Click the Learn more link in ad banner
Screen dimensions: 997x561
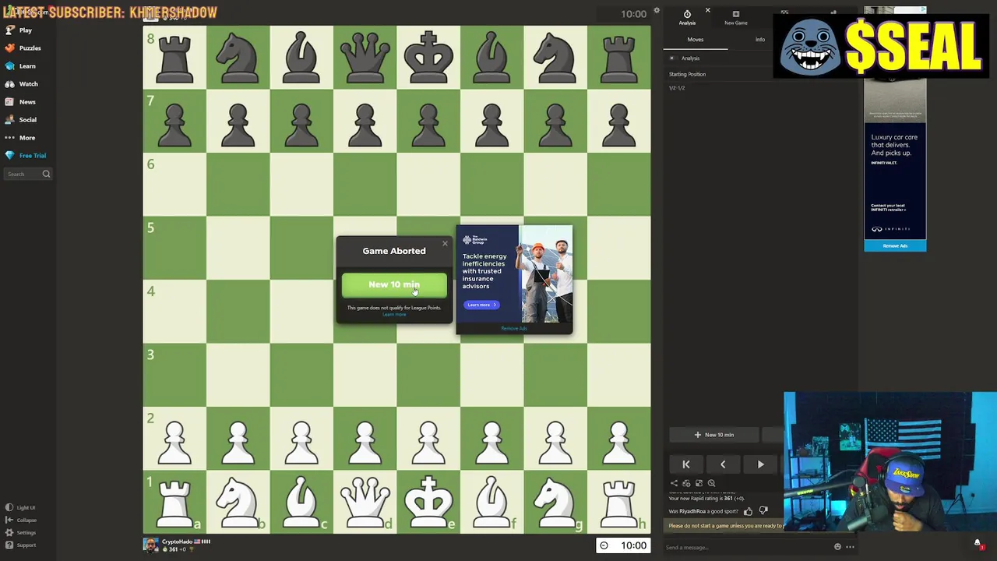tap(481, 305)
